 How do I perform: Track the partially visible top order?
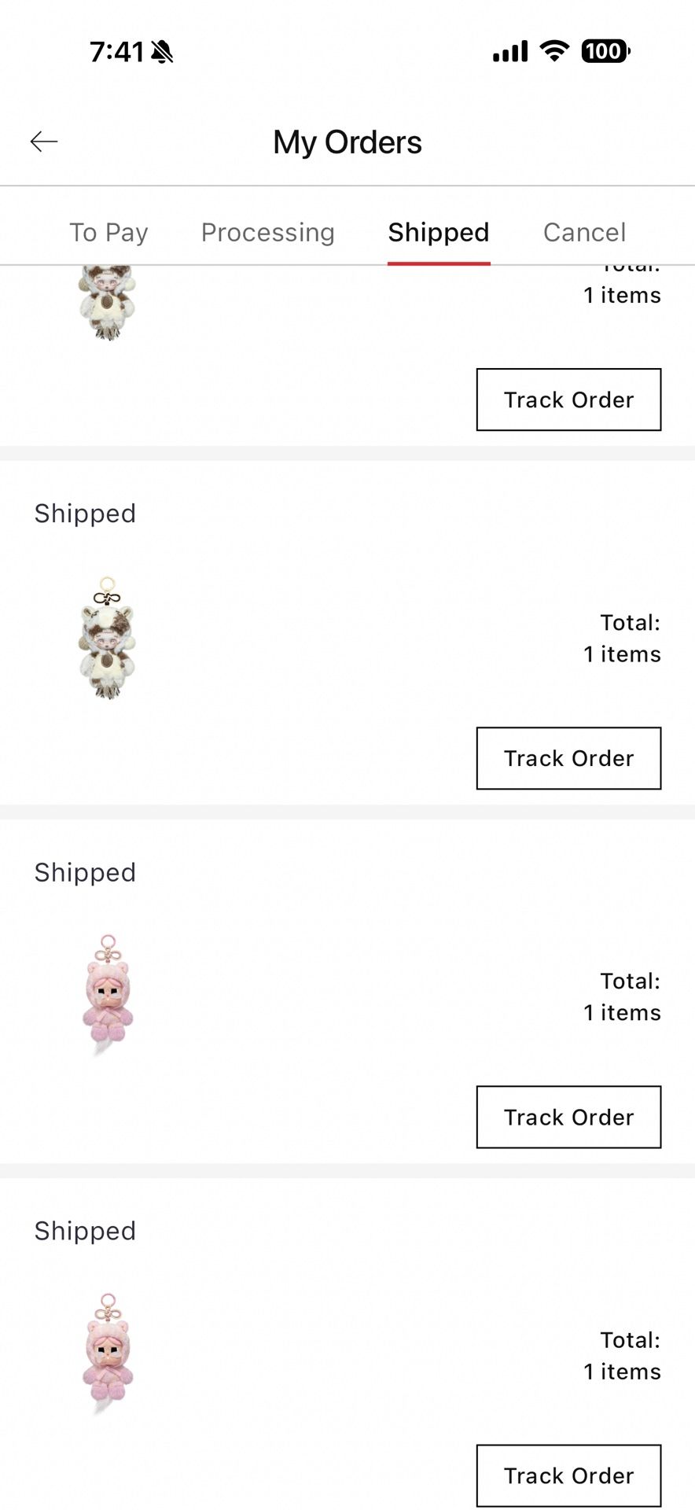click(568, 400)
